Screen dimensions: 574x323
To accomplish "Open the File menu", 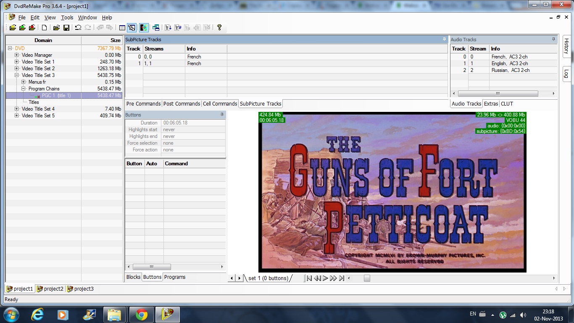I will click(x=22, y=17).
